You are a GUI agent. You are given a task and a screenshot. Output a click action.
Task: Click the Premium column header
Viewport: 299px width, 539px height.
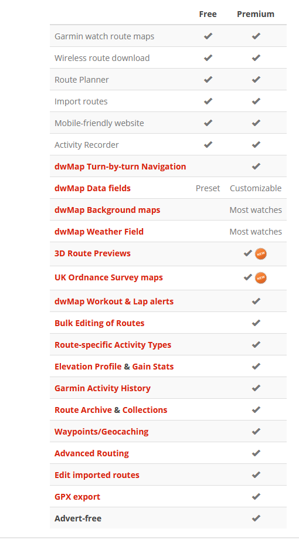pos(256,14)
